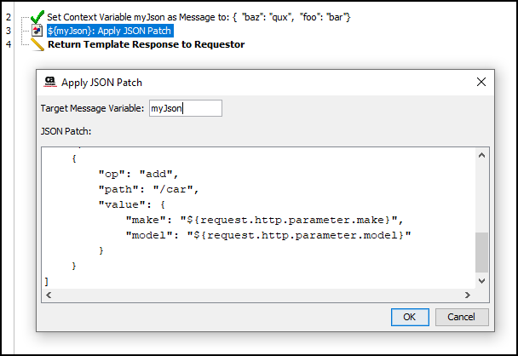Click the JSON Patch vertical scrollbar thumb
518x356 pixels.
click(x=481, y=253)
